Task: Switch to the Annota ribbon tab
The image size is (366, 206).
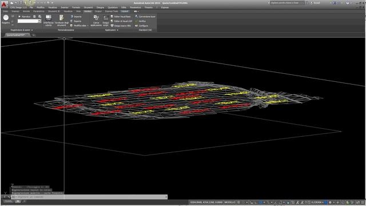Action: (26, 11)
